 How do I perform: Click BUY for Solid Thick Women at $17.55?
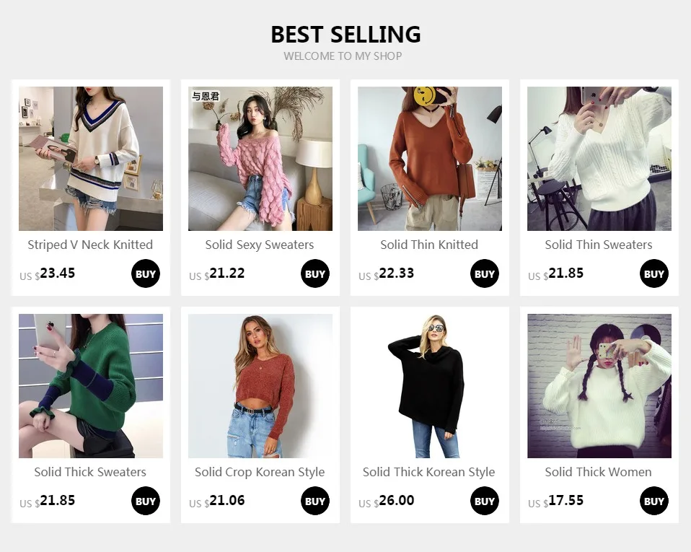[654, 501]
